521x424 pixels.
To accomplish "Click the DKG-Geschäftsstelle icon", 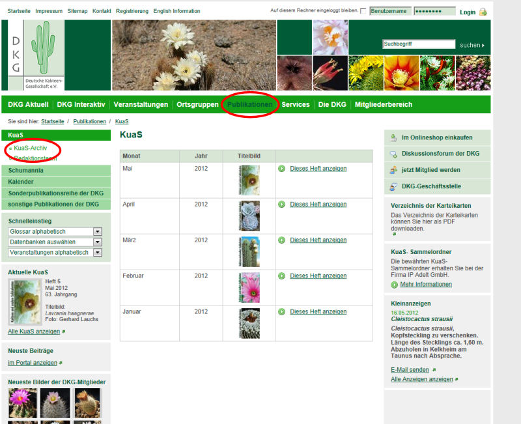I will tap(393, 186).
